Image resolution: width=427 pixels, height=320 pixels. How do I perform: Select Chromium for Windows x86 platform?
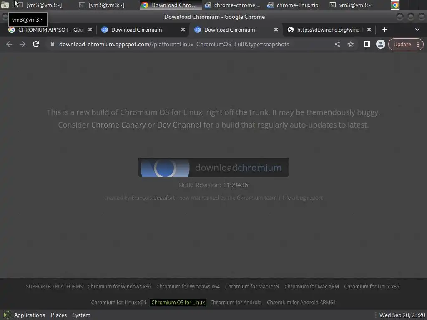[119, 287]
